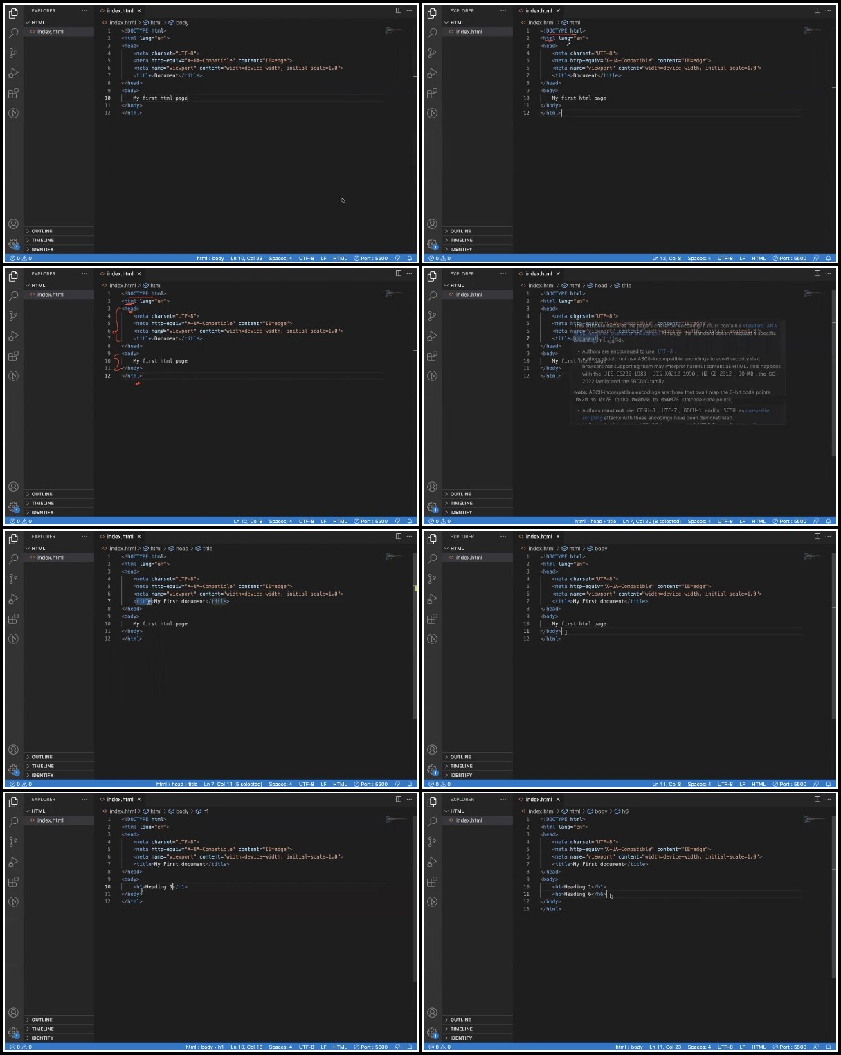Open Explorer view in the Ln 10, Col 23 window
This screenshot has height=1055, width=841.
point(13,13)
